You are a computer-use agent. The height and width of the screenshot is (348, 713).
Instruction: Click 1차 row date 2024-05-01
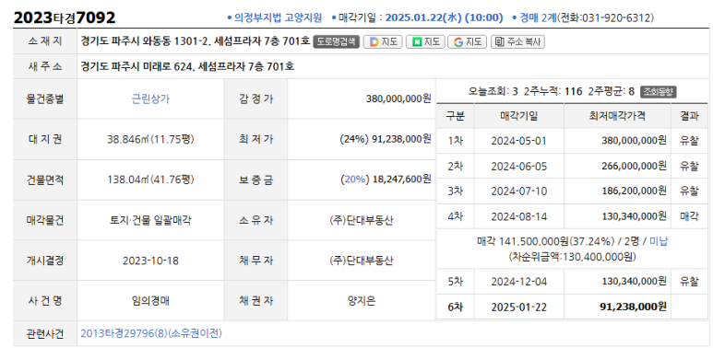click(x=518, y=141)
